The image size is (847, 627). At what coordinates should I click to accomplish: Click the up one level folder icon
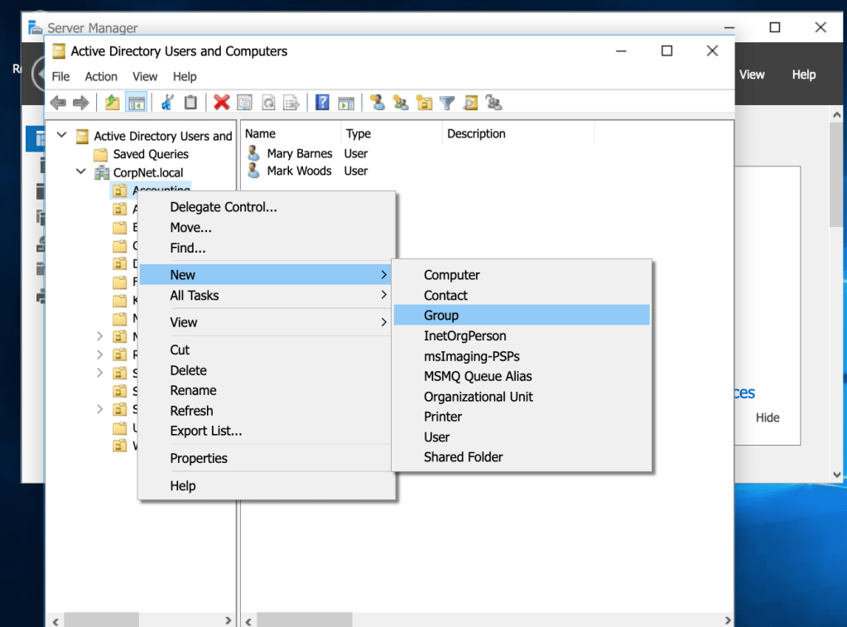(113, 103)
